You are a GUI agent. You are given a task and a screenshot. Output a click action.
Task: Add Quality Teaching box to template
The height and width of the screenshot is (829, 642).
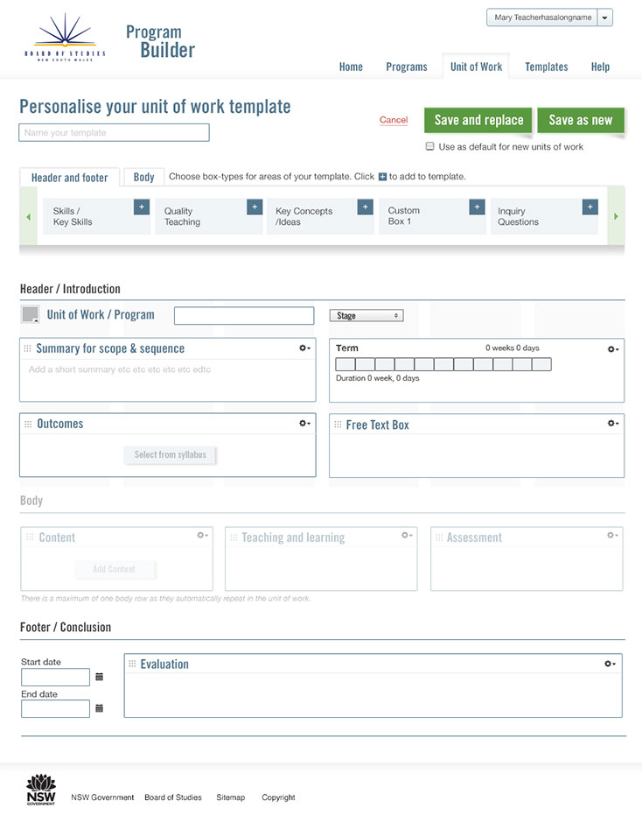click(x=255, y=207)
